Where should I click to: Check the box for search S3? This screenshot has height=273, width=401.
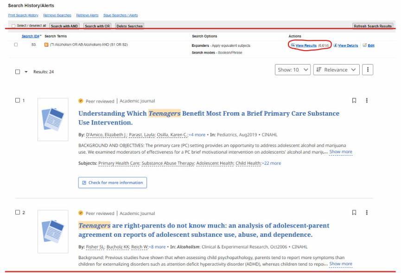[16, 45]
